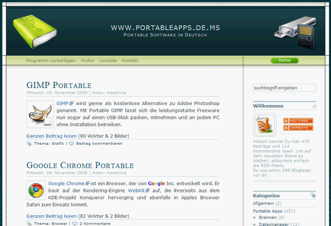Click the green USB hard drive logo
Screen dimensions: 331x226
[35, 31]
